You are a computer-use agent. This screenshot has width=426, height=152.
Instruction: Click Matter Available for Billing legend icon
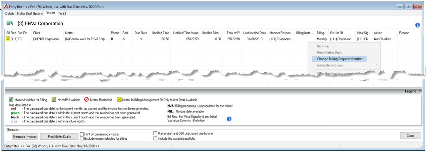click(x=11, y=100)
